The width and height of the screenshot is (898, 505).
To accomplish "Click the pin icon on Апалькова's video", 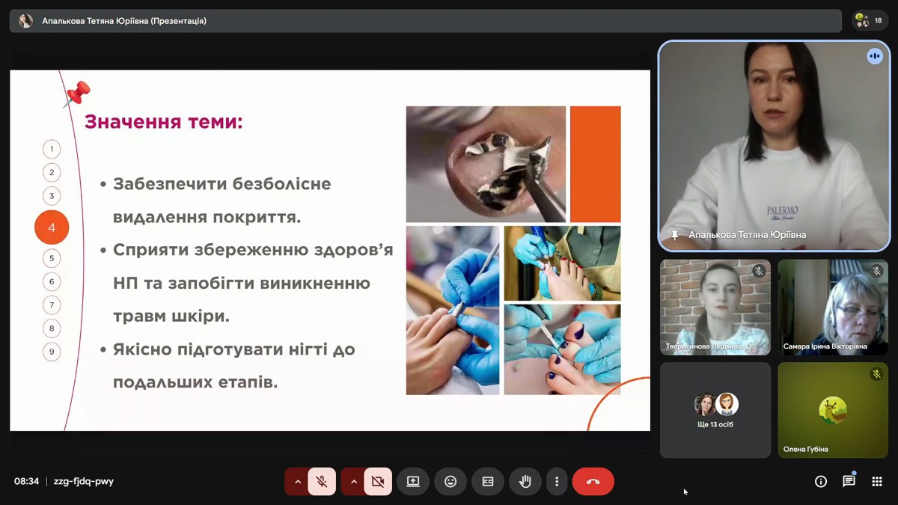I will pyautogui.click(x=674, y=235).
